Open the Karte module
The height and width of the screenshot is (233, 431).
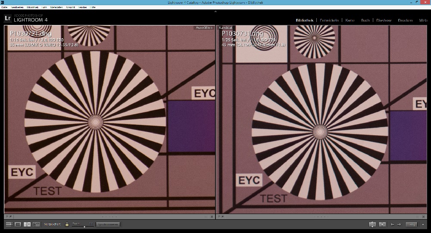(x=350, y=20)
